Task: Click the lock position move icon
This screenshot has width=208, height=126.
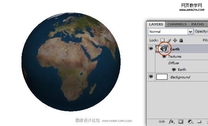Action: click(x=175, y=40)
